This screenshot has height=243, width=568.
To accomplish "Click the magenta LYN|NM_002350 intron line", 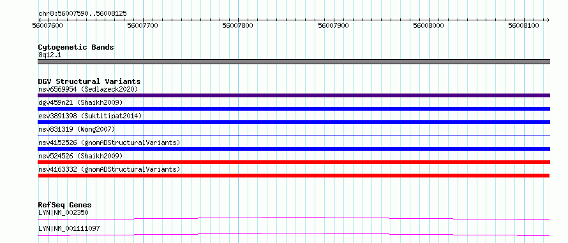I will (294, 218).
